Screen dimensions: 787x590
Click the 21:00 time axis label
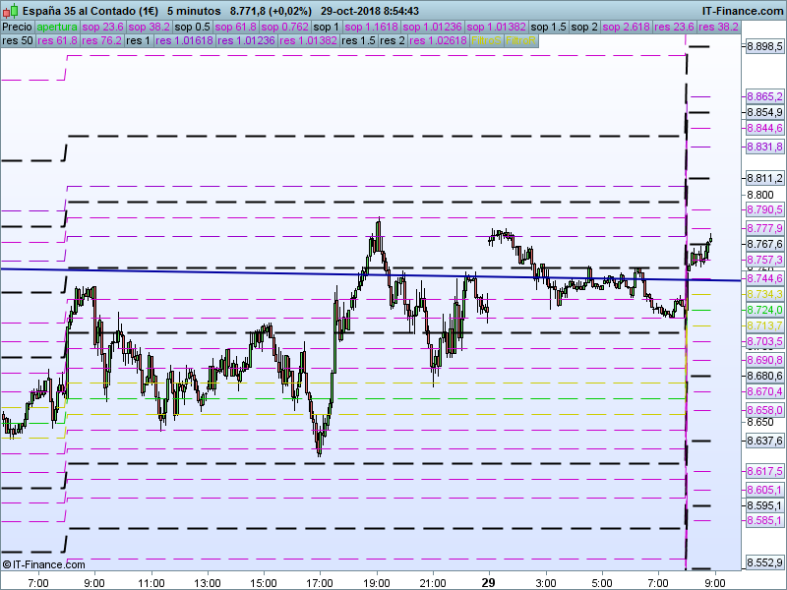tap(433, 583)
